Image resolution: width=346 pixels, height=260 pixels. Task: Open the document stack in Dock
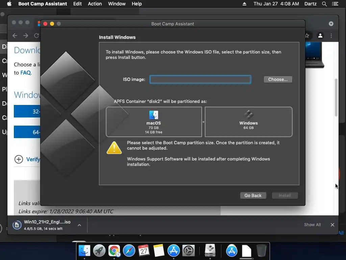246,251
